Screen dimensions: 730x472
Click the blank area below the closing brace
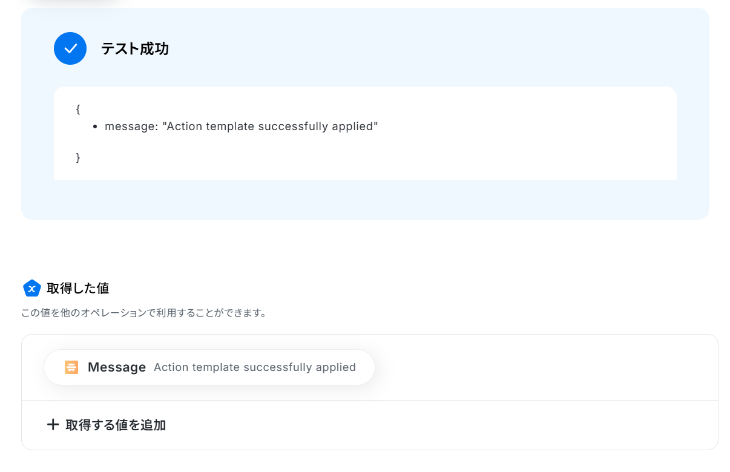point(363,172)
